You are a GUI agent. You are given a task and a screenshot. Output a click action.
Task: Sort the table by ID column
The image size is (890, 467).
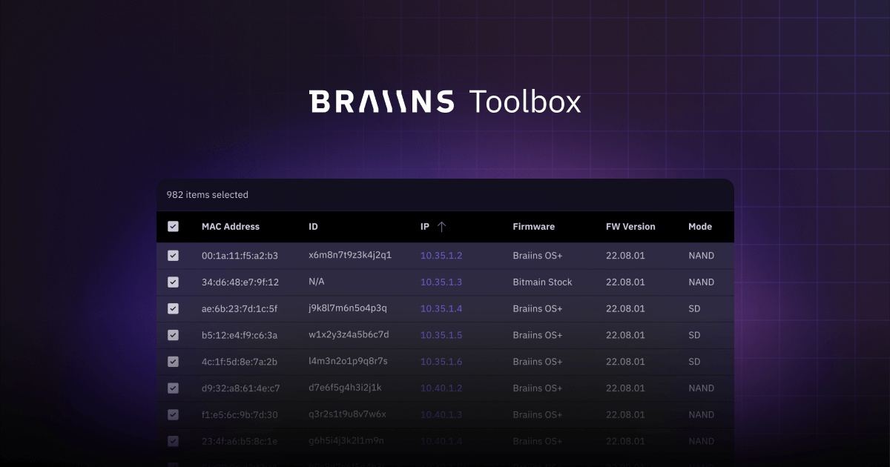tap(314, 226)
